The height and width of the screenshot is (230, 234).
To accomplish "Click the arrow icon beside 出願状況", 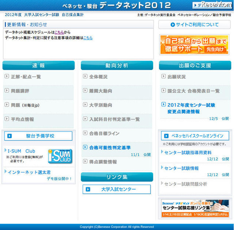I will 164,76.
